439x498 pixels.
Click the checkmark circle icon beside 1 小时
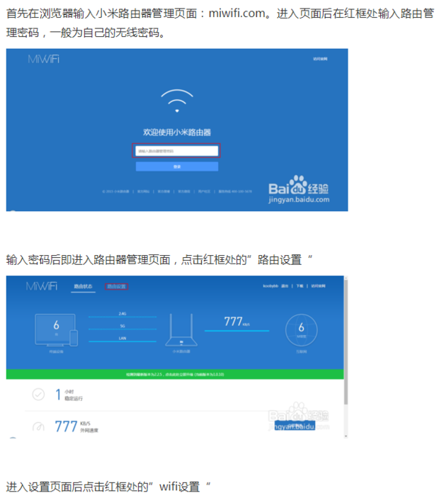coord(38,395)
